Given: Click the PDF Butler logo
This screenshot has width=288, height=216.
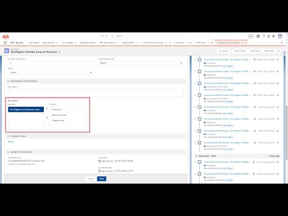Looking at the screenshot, I should click(6, 37).
